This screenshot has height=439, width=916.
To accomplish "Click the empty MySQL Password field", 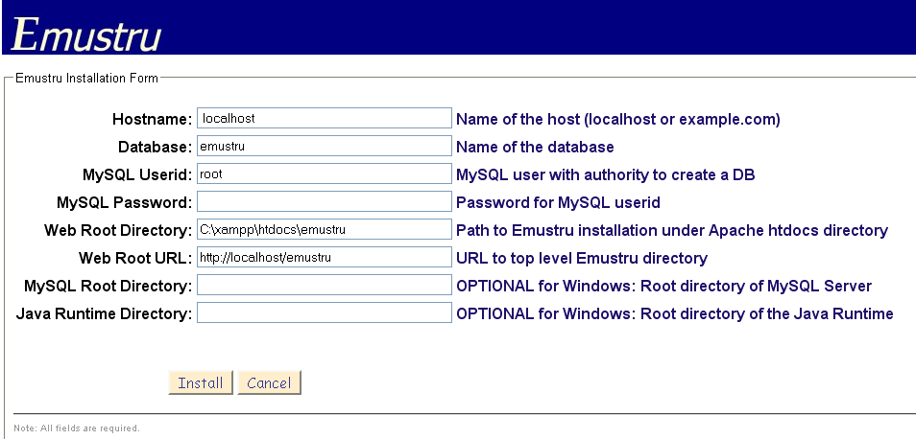I will click(x=324, y=202).
